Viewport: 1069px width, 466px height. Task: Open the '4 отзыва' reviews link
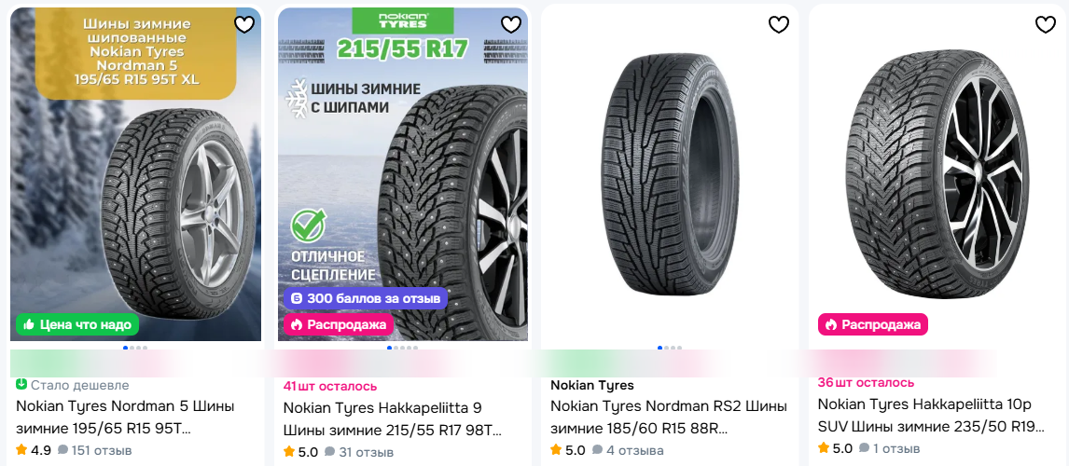coord(633,450)
